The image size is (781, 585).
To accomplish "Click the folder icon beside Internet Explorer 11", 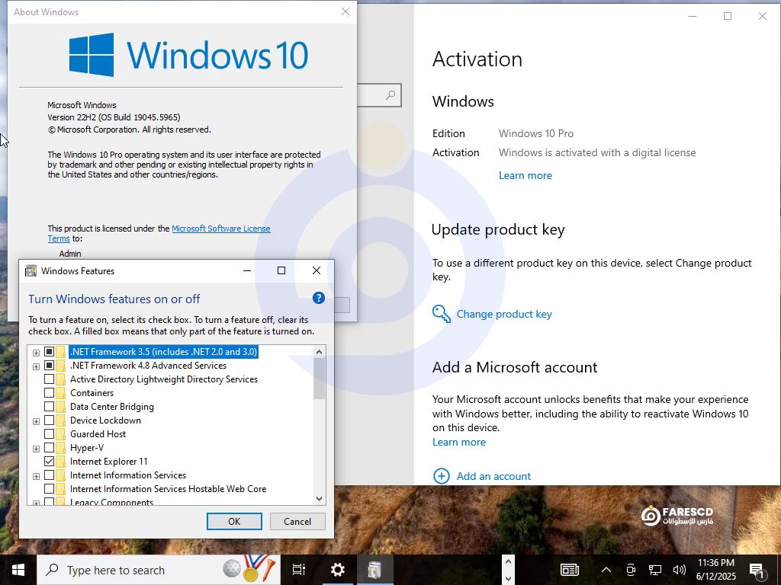I will [x=61, y=461].
